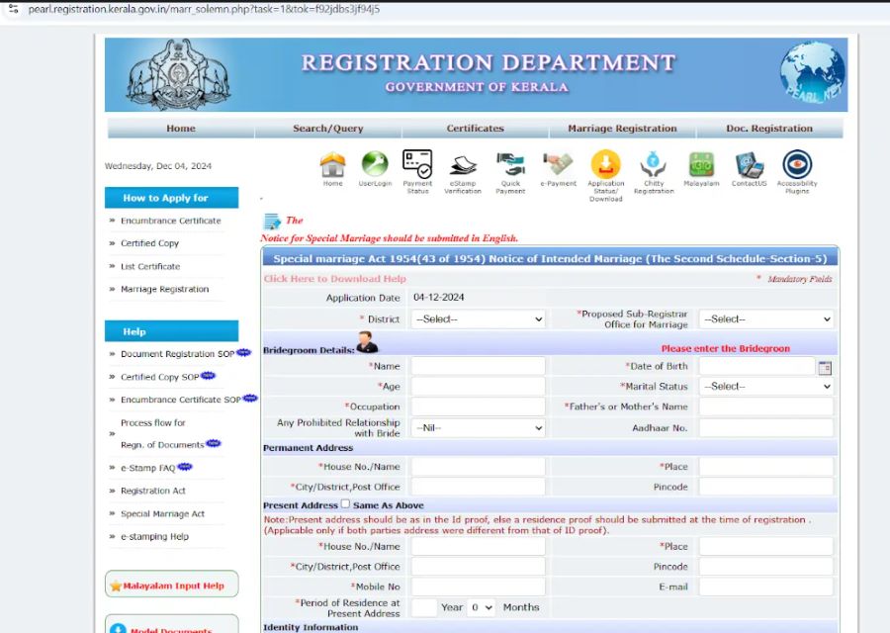The width and height of the screenshot is (890, 633).
Task: Click the bridegroom Age field
Action: point(478,386)
